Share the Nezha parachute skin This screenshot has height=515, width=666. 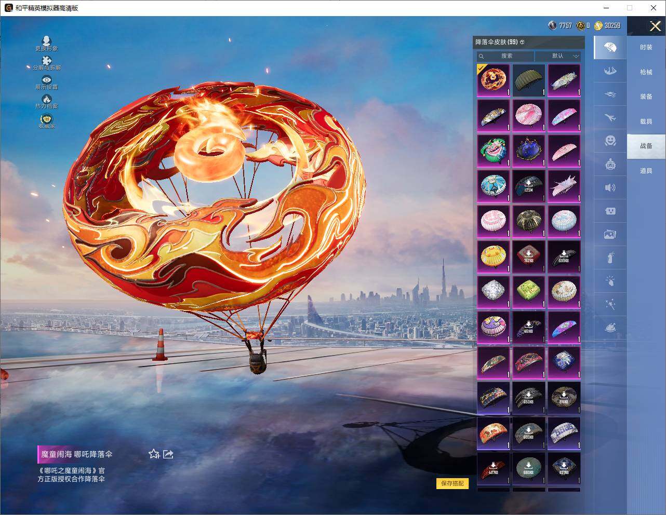168,454
